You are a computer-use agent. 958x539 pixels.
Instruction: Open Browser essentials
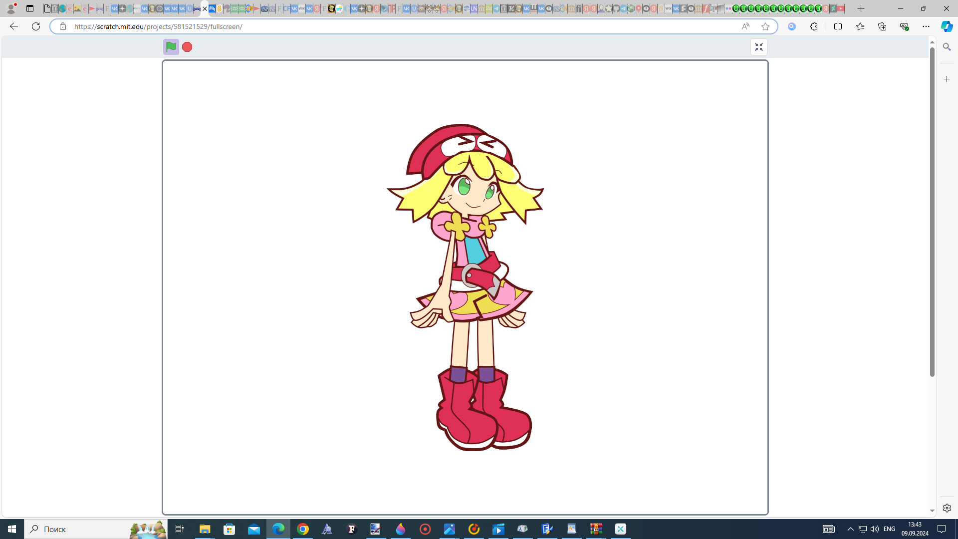pyautogui.click(x=904, y=26)
